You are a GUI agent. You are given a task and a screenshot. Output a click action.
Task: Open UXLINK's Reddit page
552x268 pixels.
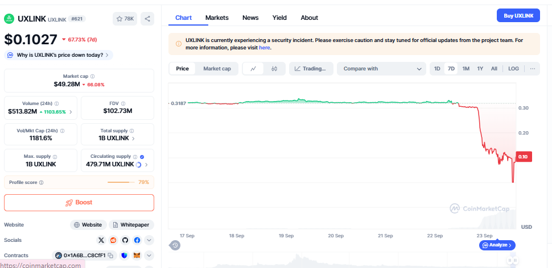coord(113,240)
